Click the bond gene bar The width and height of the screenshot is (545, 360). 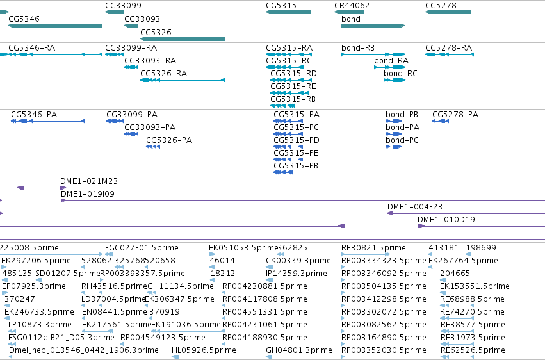tap(373, 26)
